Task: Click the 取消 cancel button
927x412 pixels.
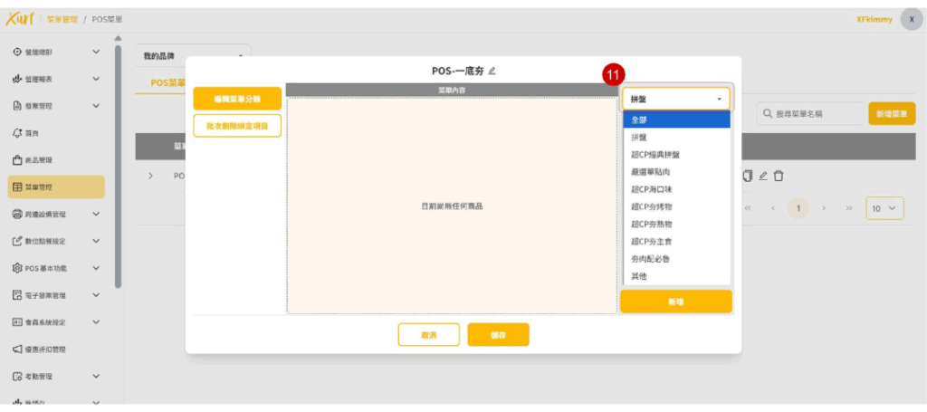Action: click(428, 335)
